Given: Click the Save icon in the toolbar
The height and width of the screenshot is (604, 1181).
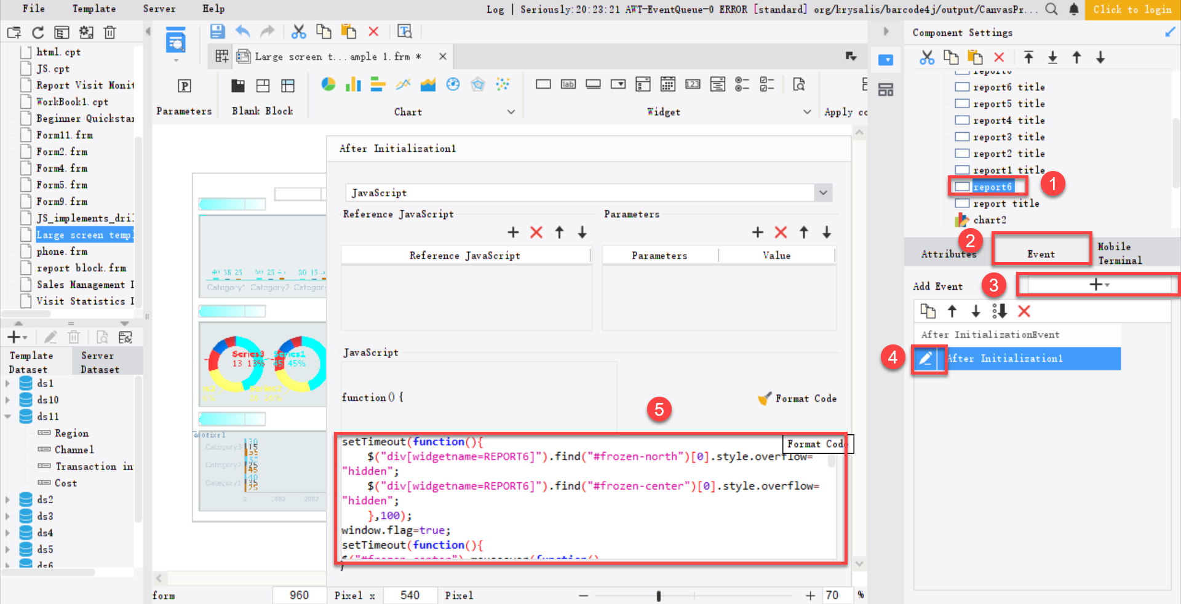Looking at the screenshot, I should (217, 31).
